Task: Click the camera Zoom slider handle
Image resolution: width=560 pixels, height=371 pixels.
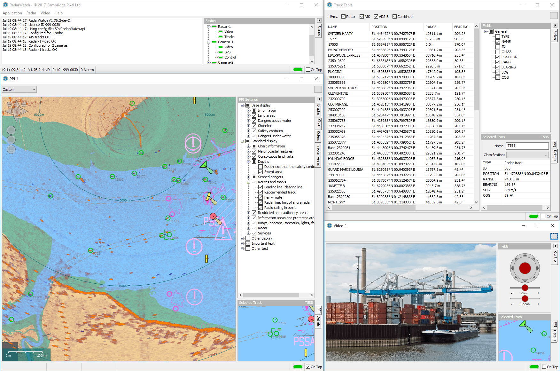Action: (x=525, y=288)
